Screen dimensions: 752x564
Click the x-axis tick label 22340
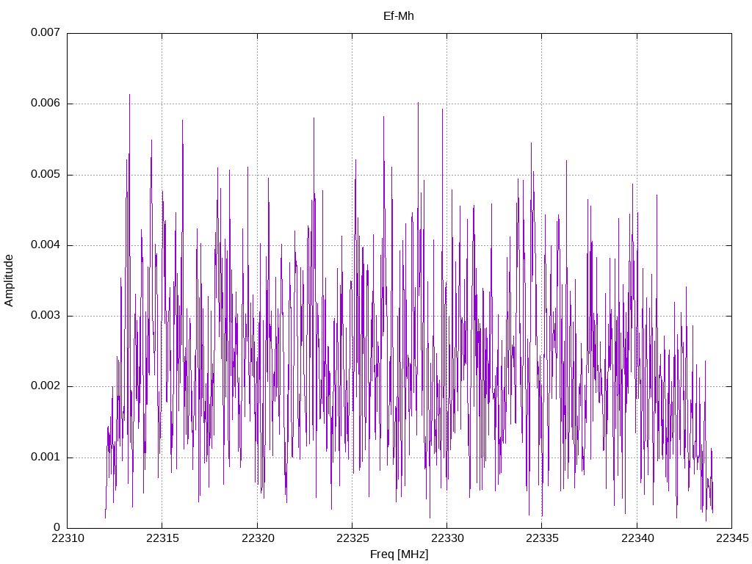637,538
